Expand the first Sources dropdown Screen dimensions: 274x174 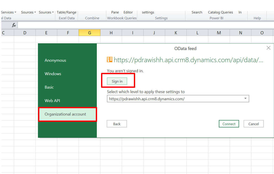tap(28, 12)
